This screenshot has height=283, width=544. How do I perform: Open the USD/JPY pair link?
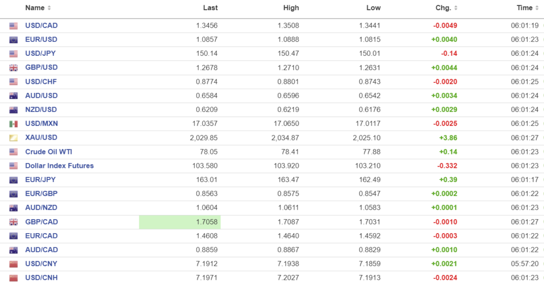[40, 54]
